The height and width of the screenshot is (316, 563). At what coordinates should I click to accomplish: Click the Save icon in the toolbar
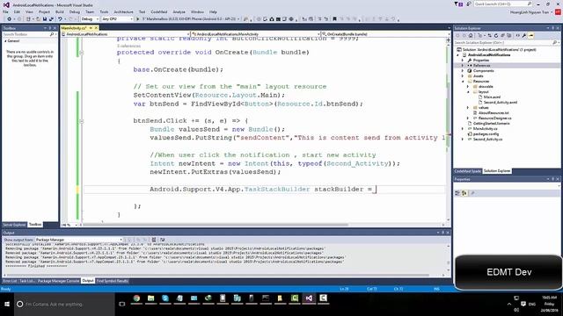(45, 19)
